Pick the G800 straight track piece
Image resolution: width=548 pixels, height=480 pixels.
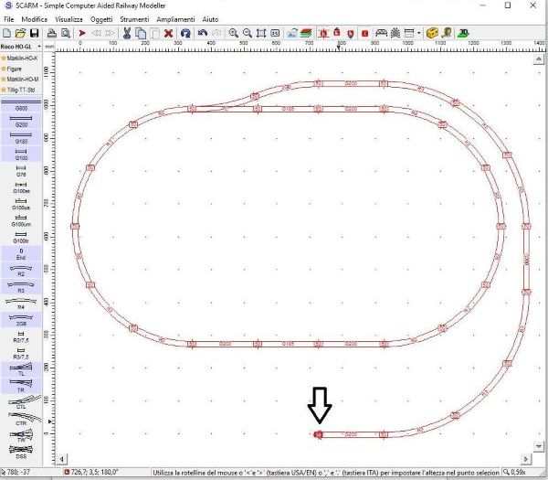pyautogui.click(x=21, y=106)
